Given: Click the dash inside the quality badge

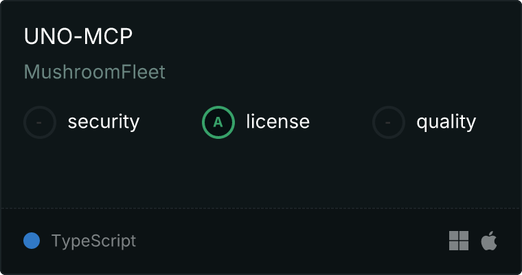Looking at the screenshot, I should (389, 122).
